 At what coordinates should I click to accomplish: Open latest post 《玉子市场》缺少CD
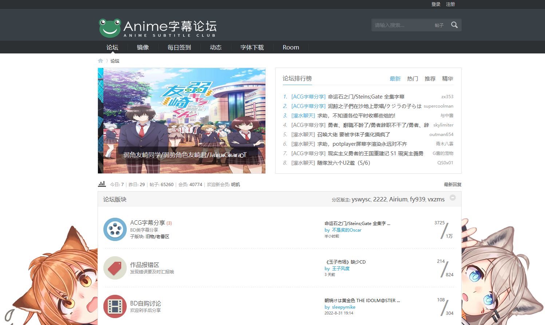pyautogui.click(x=345, y=262)
